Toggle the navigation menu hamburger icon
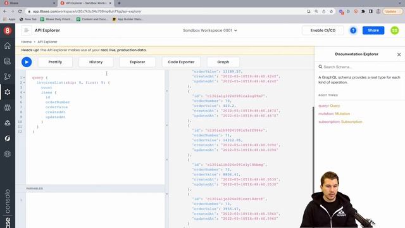The height and width of the screenshot is (228, 405). click(x=27, y=30)
